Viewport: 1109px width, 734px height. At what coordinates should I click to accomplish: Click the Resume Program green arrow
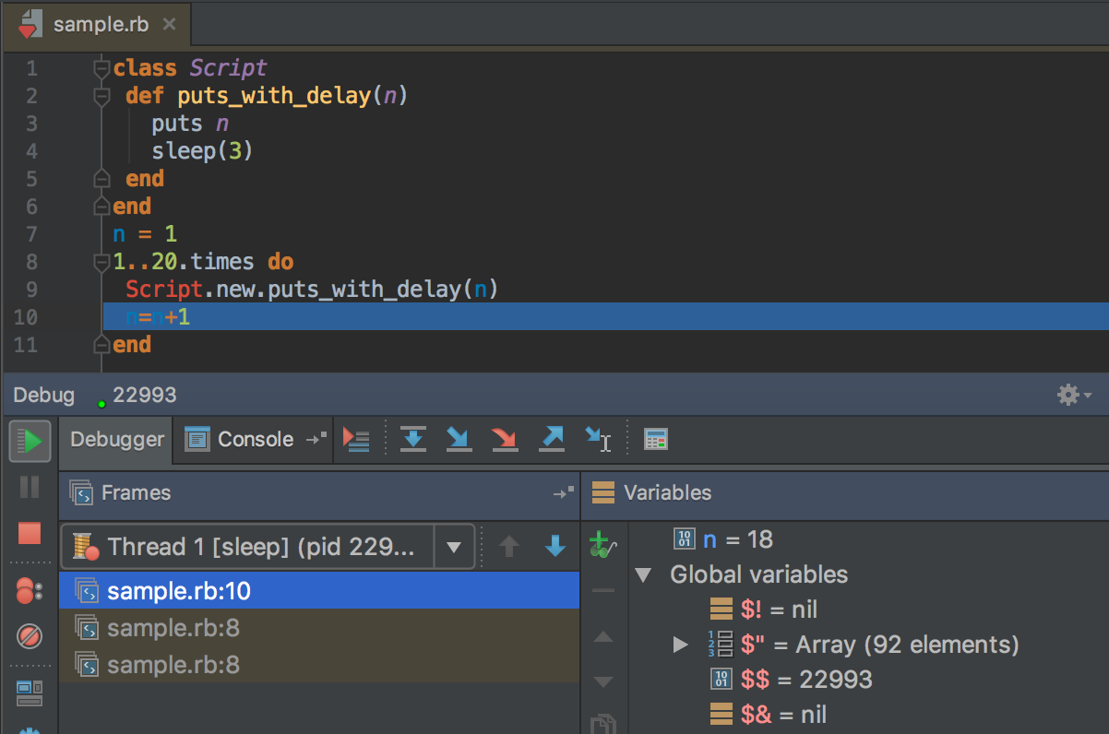(x=30, y=441)
